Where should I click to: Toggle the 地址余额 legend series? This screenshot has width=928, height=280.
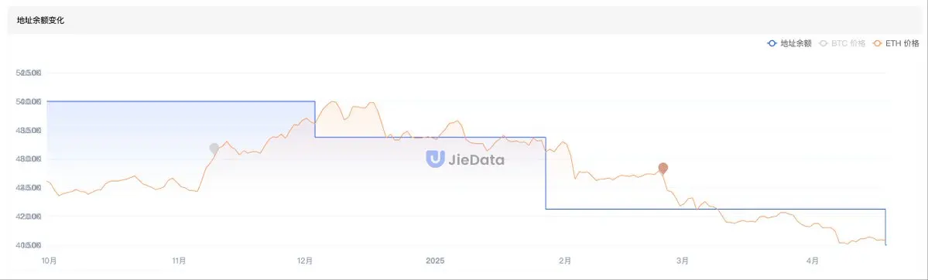click(789, 43)
